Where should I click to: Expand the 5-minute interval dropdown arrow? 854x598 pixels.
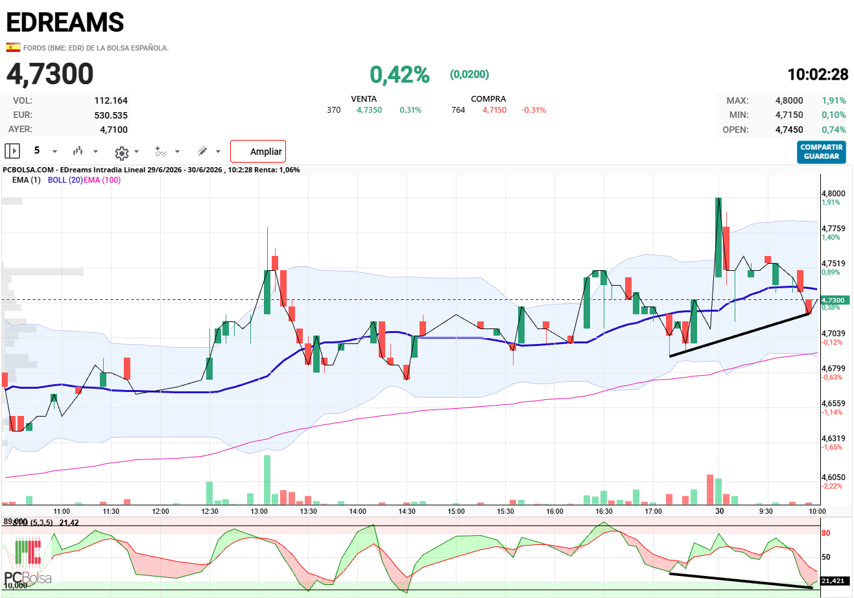pos(54,152)
